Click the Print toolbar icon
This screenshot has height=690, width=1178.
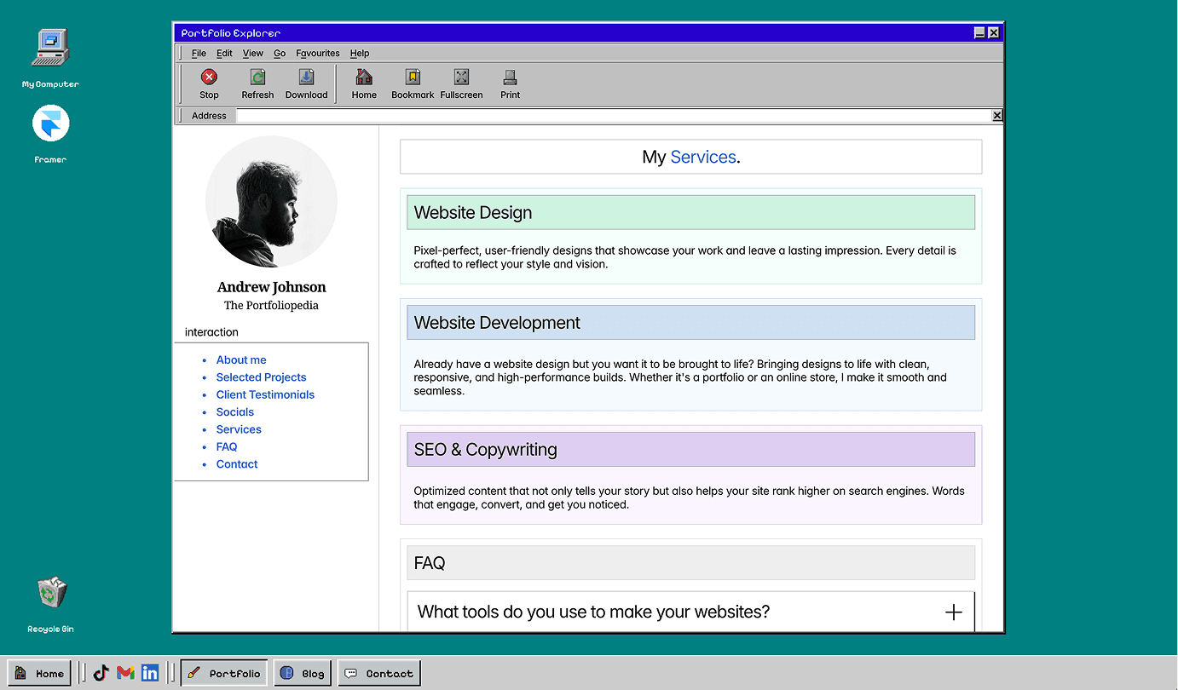[x=510, y=78]
